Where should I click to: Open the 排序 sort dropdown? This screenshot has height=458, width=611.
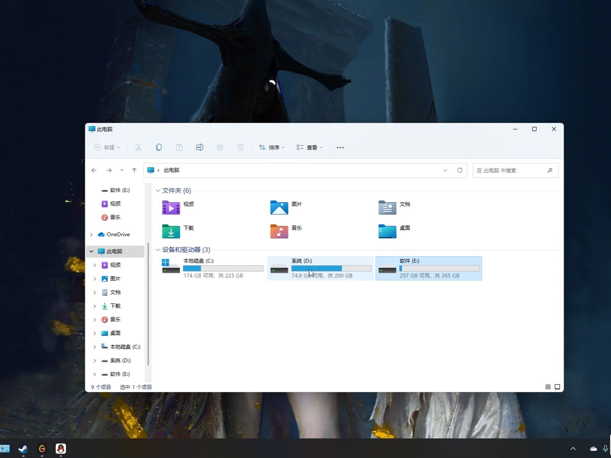pyautogui.click(x=272, y=147)
